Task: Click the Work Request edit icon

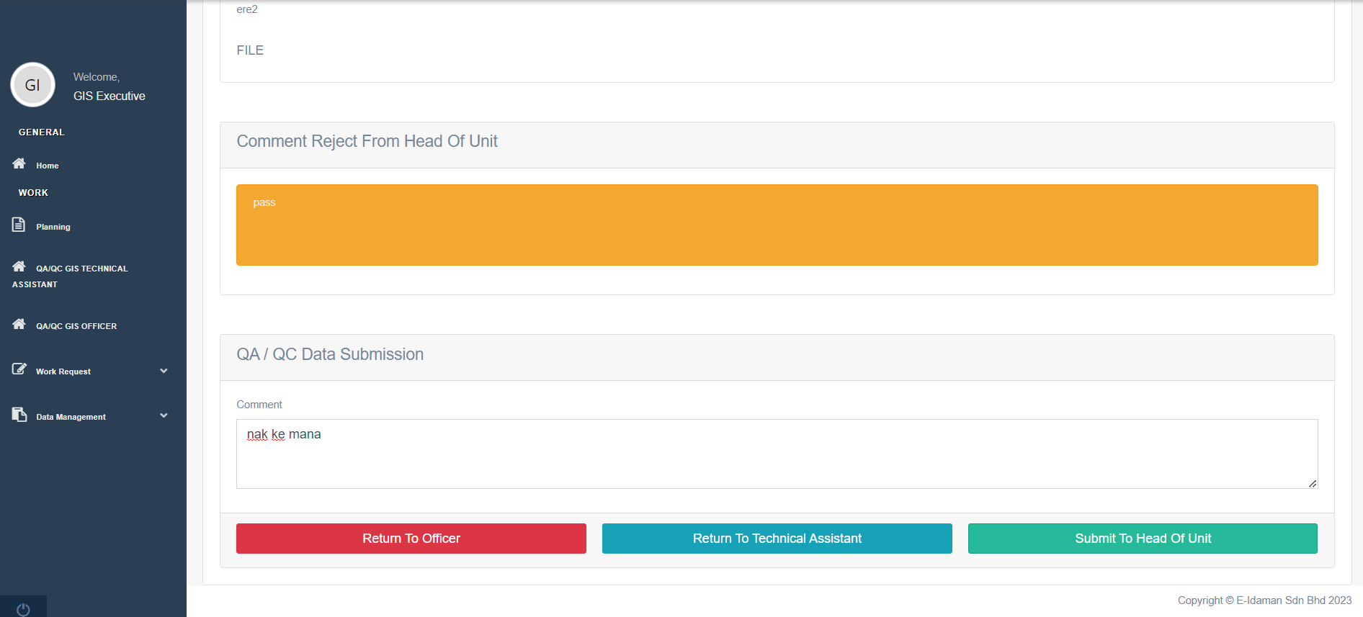Action: pos(19,370)
